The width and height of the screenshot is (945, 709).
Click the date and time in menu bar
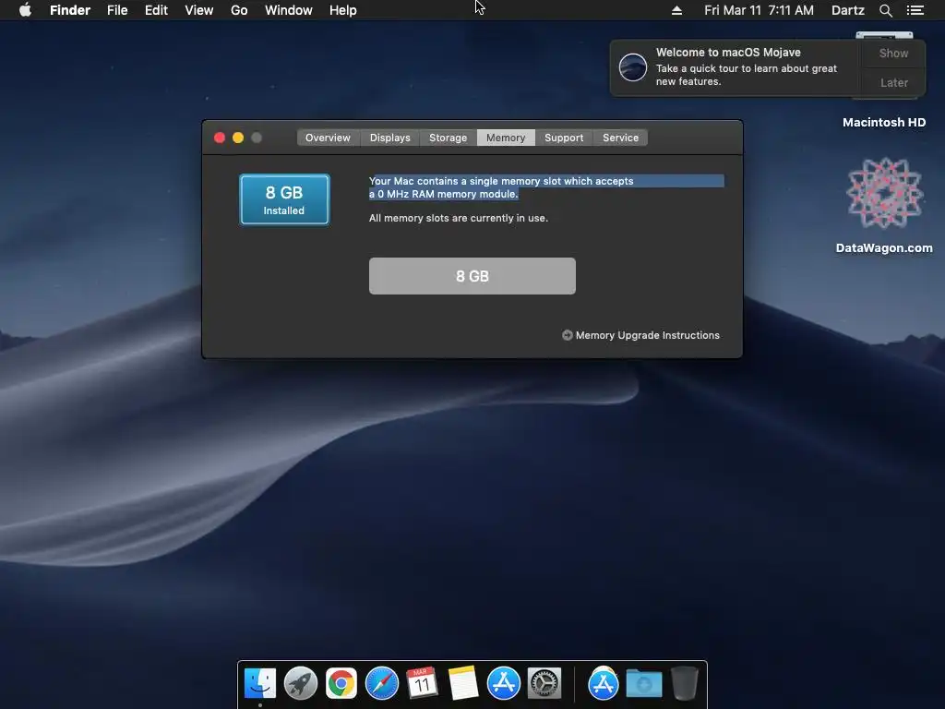click(759, 10)
